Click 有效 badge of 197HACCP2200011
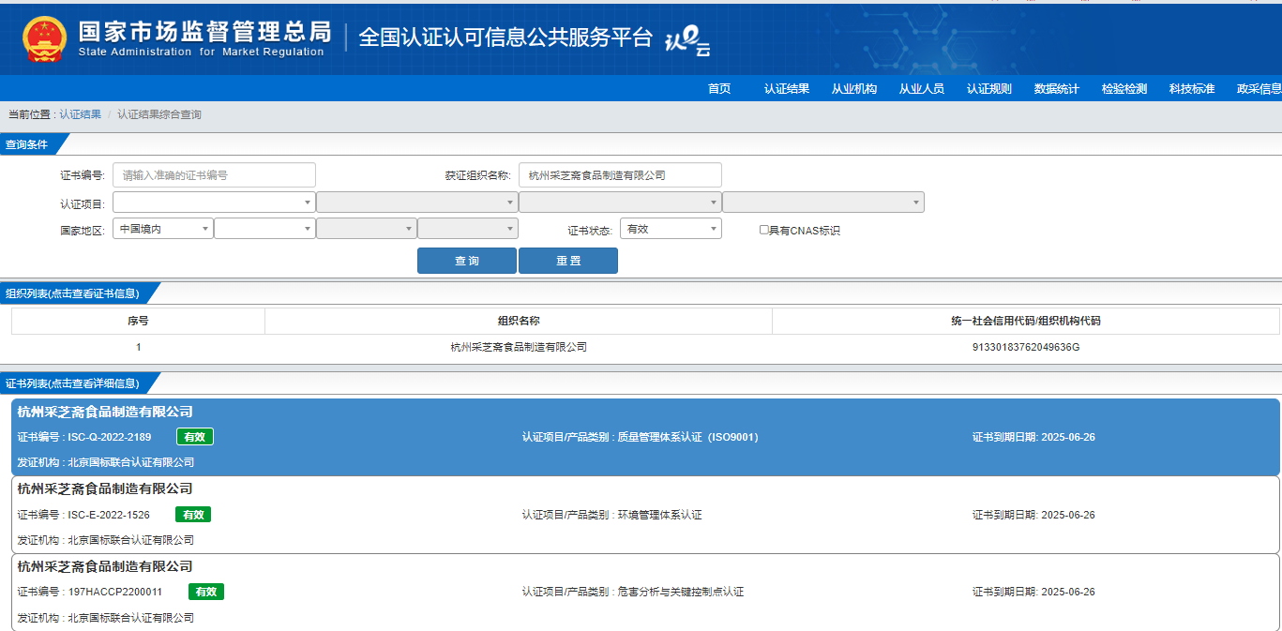 pos(206,592)
